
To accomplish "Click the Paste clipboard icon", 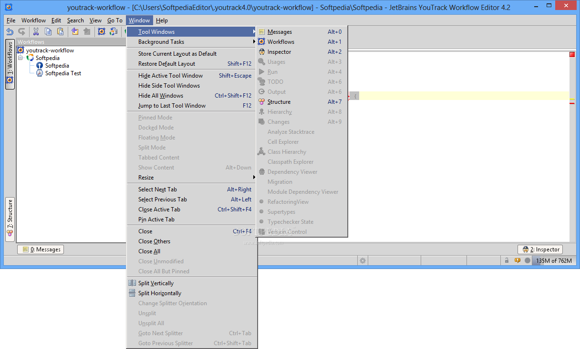I will tap(60, 31).
